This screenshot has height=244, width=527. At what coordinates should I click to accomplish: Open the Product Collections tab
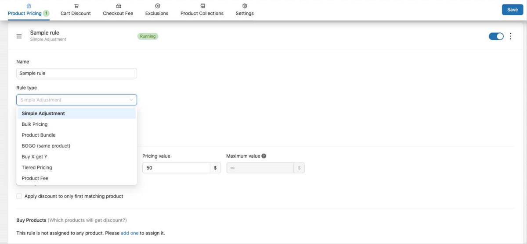(x=202, y=13)
